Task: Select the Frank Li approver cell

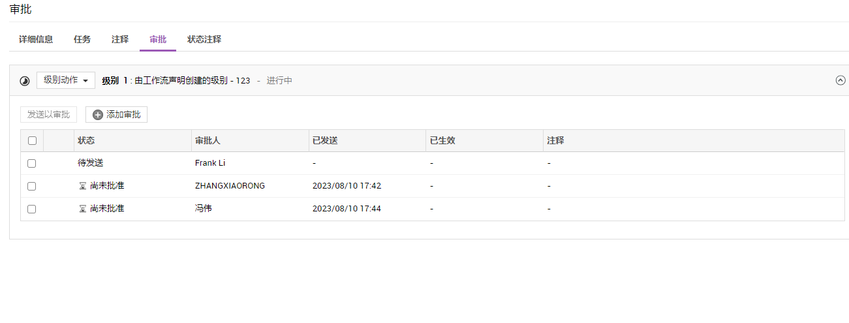Action: pos(210,163)
